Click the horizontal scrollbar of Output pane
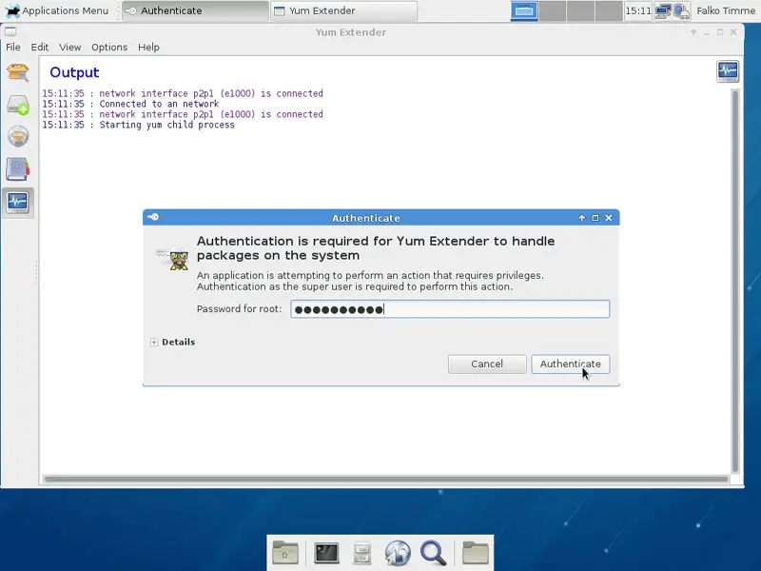761x571 pixels. click(x=386, y=480)
